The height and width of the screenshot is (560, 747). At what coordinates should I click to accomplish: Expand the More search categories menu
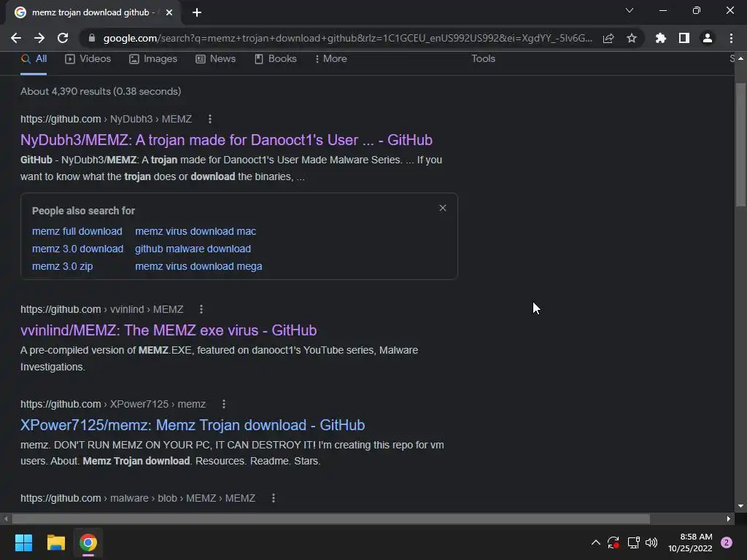click(331, 59)
